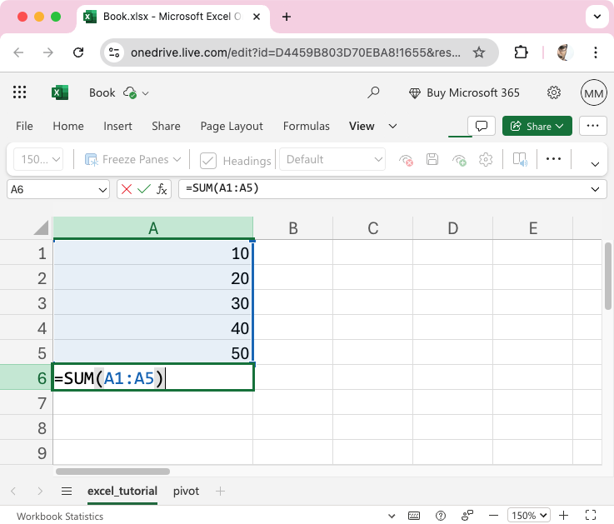Open the comments speech bubble button
The image size is (614, 524).
tap(482, 126)
